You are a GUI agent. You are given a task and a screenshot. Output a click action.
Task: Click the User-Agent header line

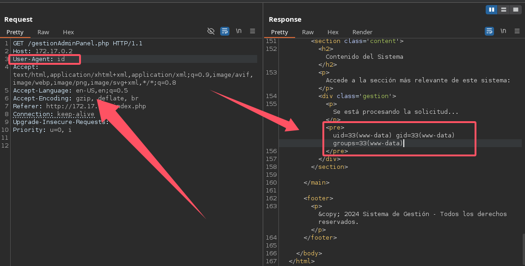[39, 59]
